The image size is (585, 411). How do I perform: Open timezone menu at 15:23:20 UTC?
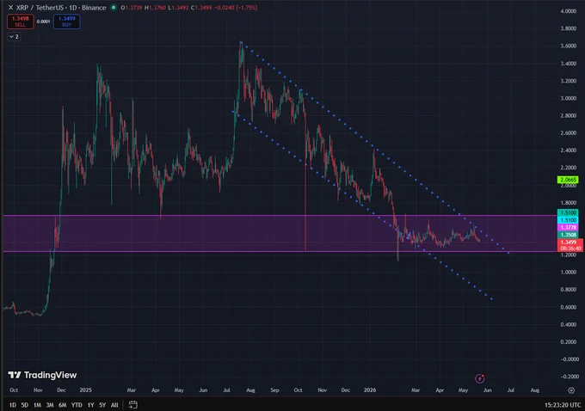point(563,405)
